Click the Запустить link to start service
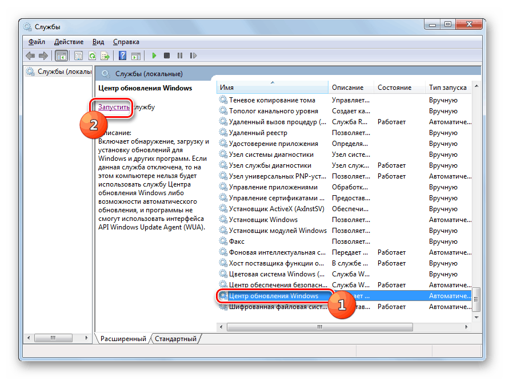Screen dimensions: 505x380 click(x=114, y=107)
